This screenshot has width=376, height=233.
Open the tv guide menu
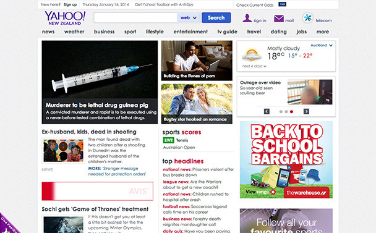[228, 32]
